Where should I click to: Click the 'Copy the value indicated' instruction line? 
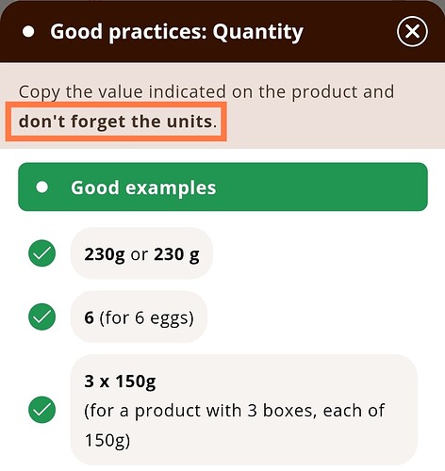206,92
